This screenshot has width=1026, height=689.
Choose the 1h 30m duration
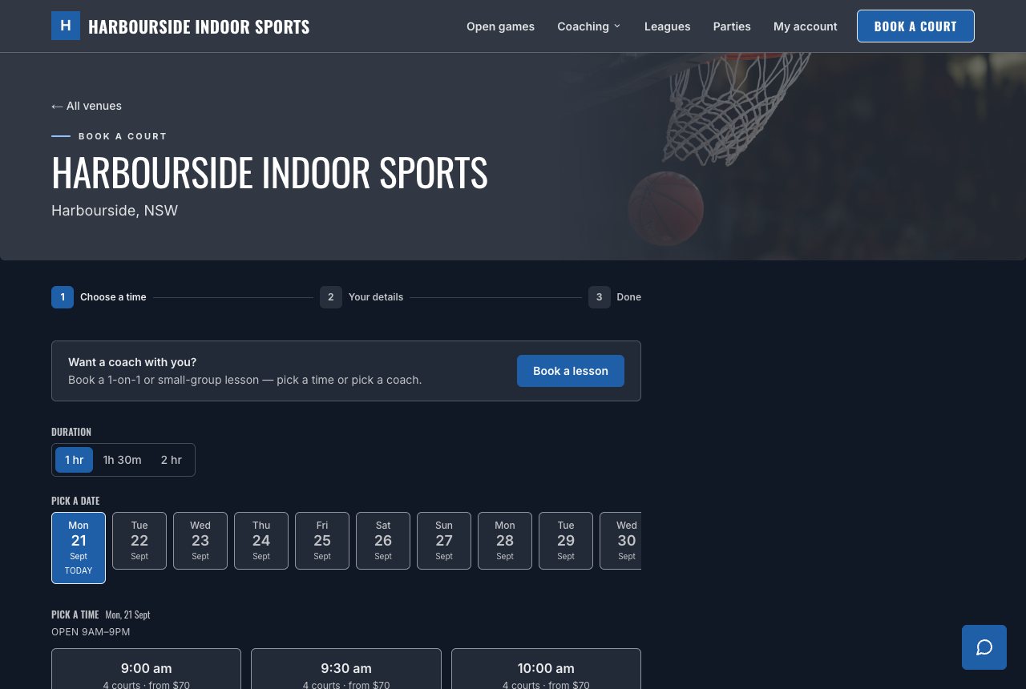pos(122,460)
